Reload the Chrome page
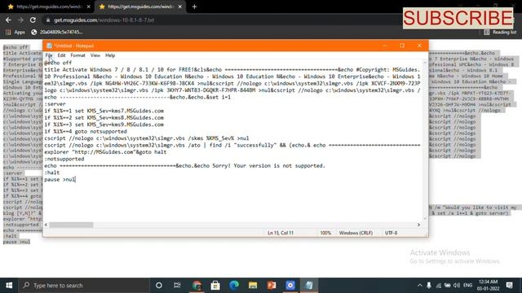The height and width of the screenshot is (293, 522). click(33, 20)
